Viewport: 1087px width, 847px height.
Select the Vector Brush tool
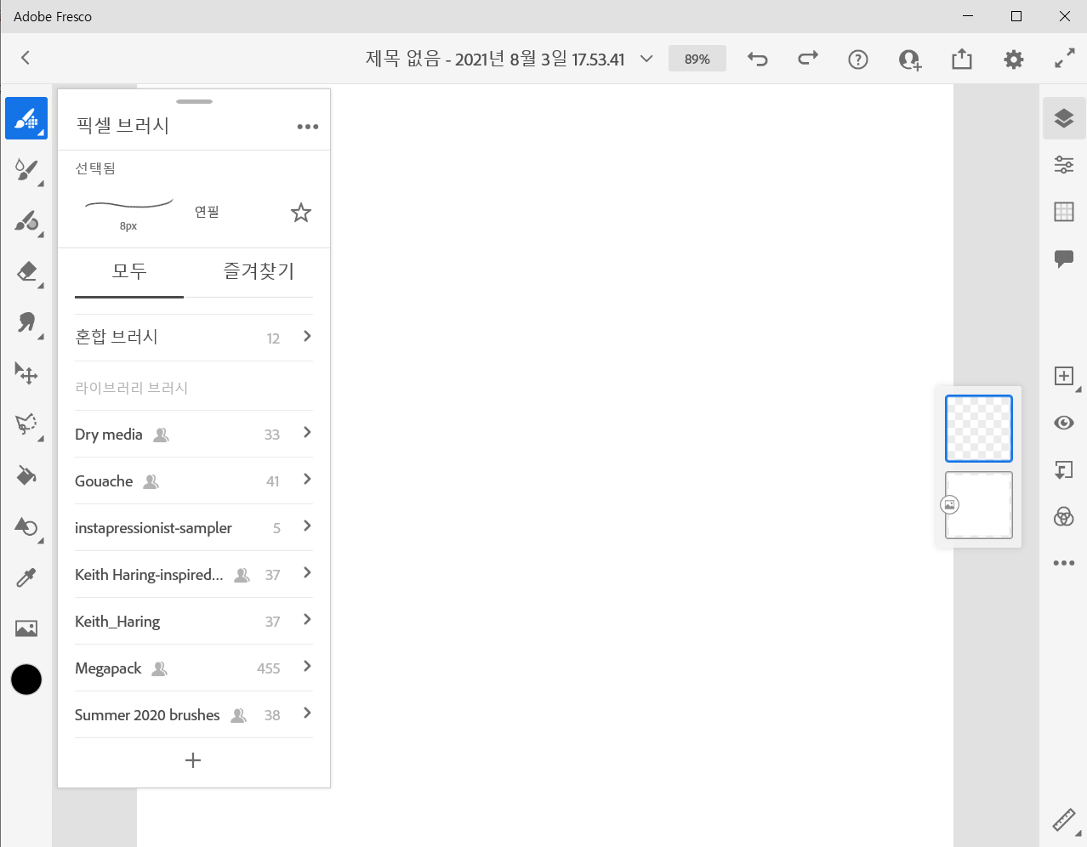26,221
